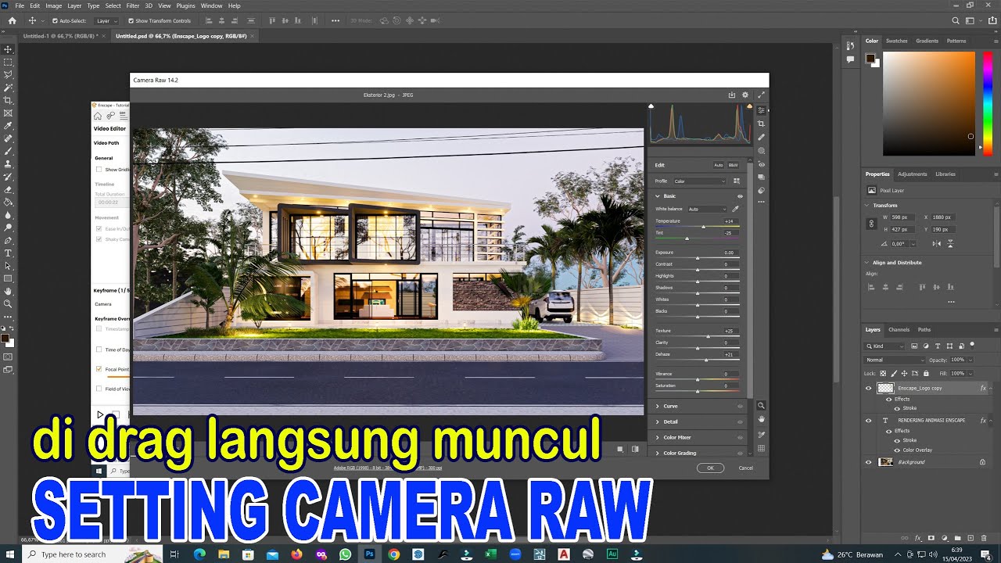Switch to the Swatches tab
This screenshot has height=563, width=1001.
point(896,41)
